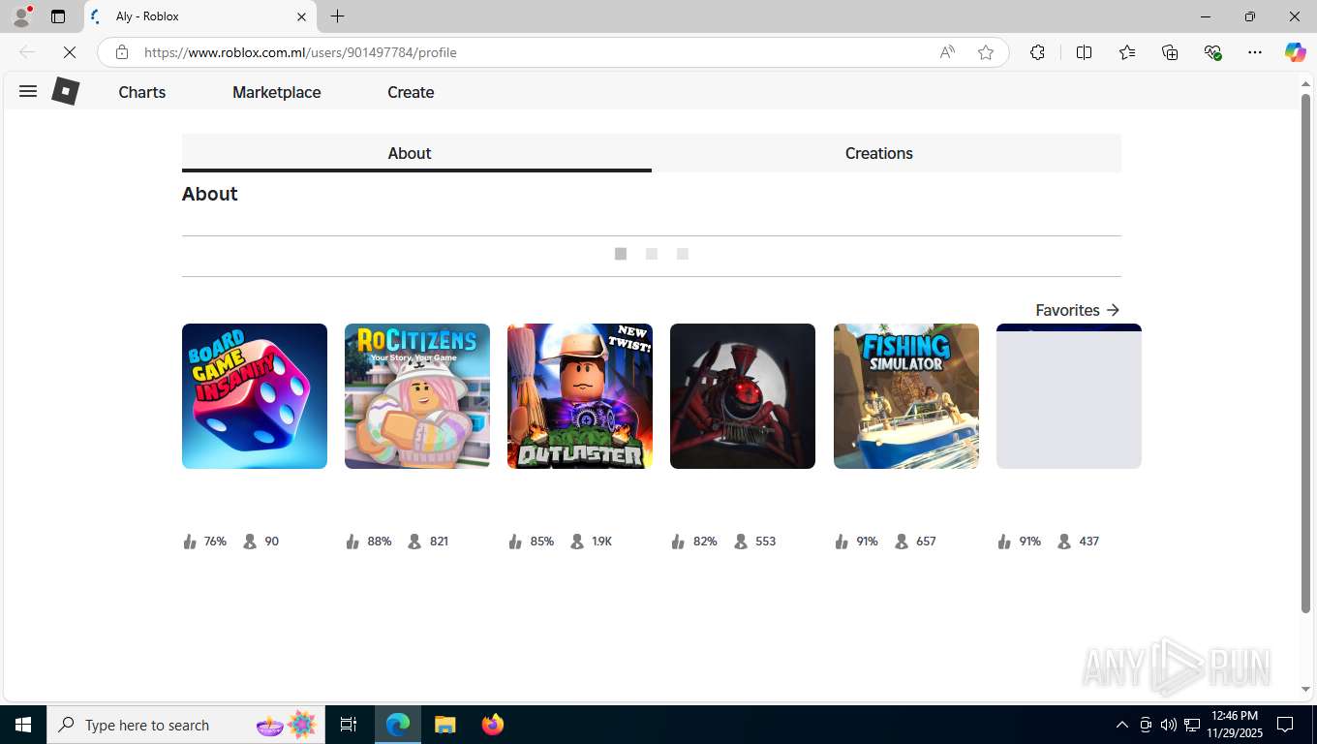This screenshot has width=1317, height=744.
Task: Toggle Split screen view
Action: tap(1085, 52)
